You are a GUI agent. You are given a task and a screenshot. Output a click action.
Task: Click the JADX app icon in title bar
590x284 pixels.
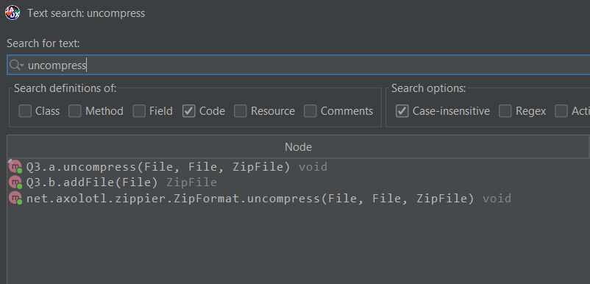coord(13,13)
